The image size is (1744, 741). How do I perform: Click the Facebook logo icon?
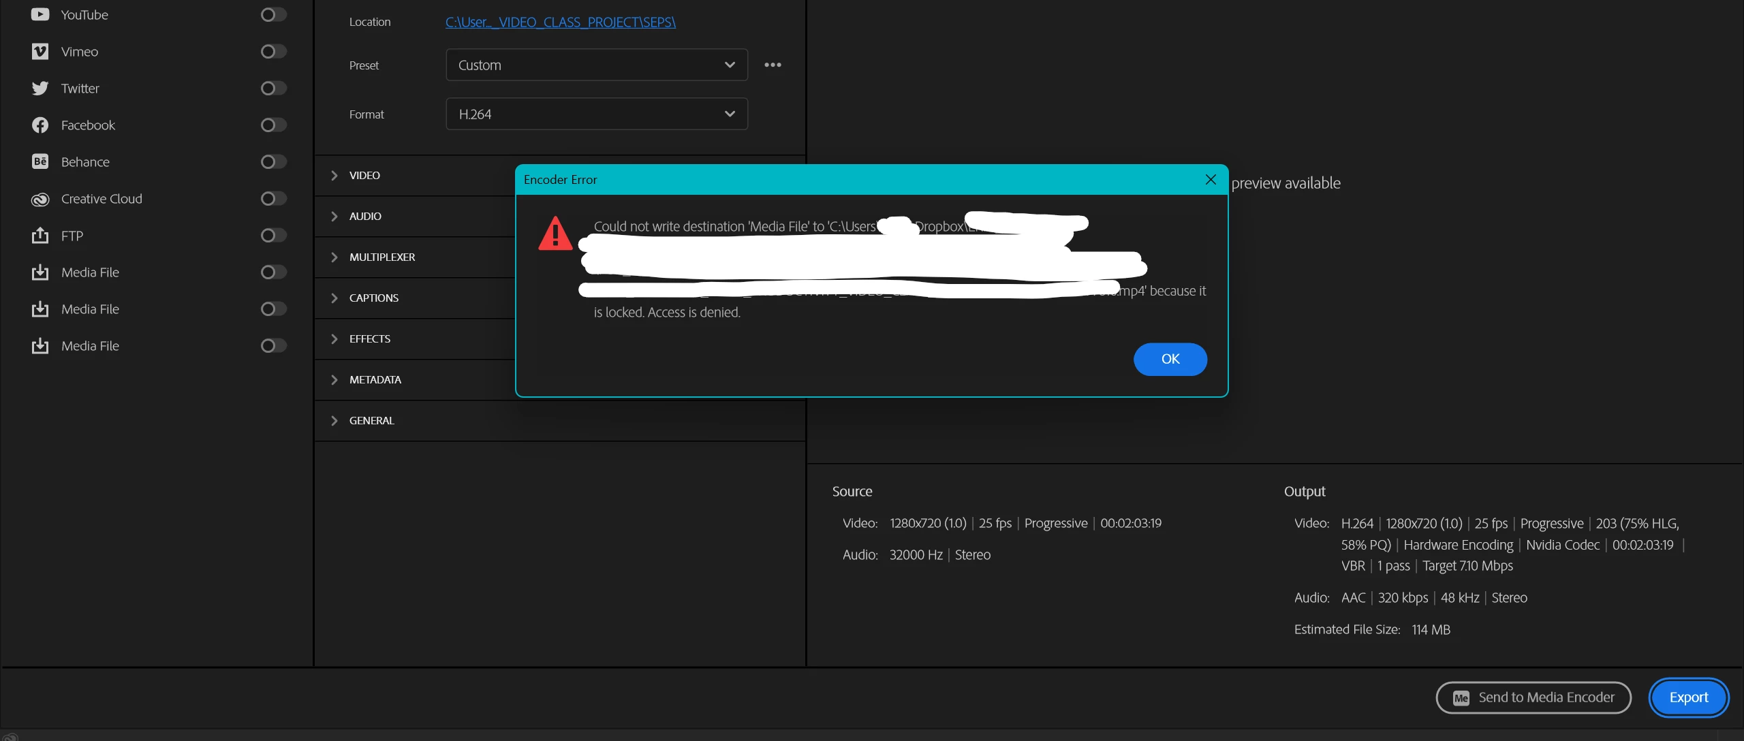pos(40,125)
